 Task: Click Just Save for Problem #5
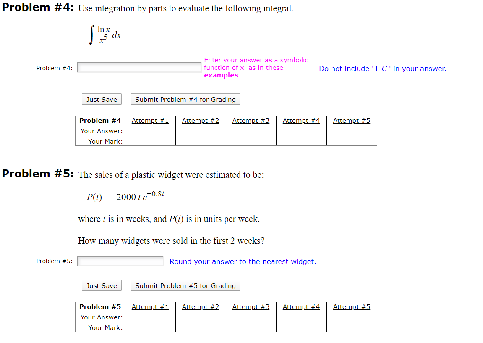102,285
